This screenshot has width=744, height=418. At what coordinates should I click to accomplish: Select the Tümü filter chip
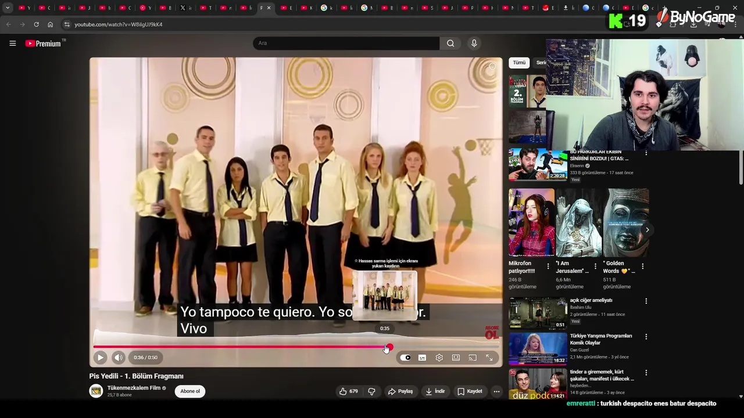point(519,63)
